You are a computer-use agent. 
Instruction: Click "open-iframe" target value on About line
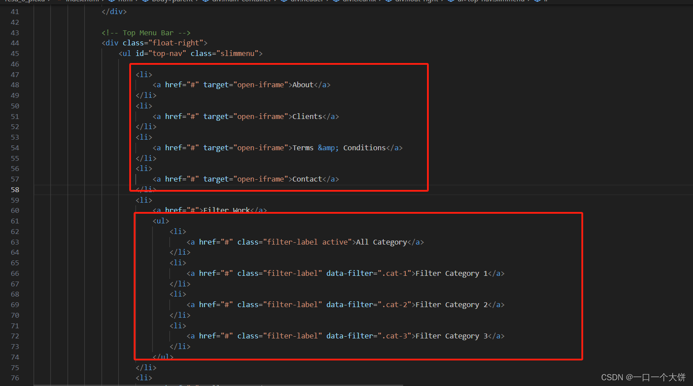[261, 85]
